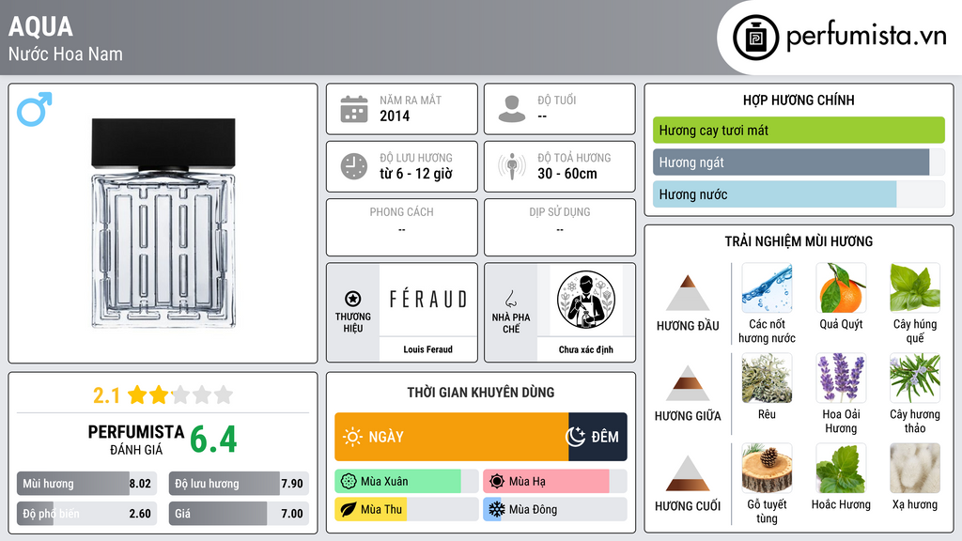962x541 pixels.
Task: Click the Hoa Oải Hương lavender image
Action: pyautogui.click(x=841, y=378)
